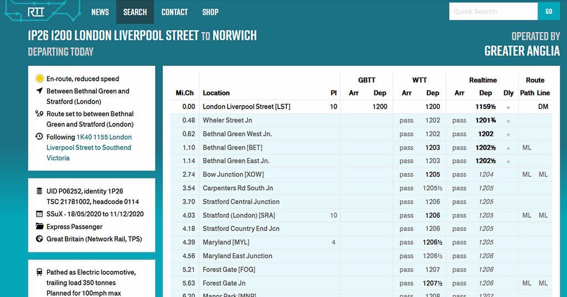Click mileage 2.74 in Bow Junction row

click(188, 175)
